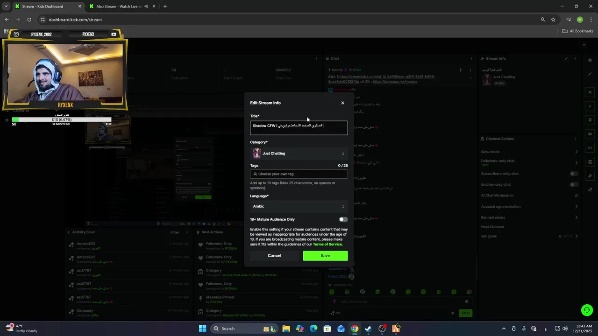Open the browser tab search dropdown
598x336 pixels.
(x=6, y=7)
